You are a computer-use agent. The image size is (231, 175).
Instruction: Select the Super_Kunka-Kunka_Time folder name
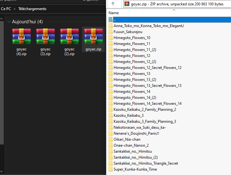[135, 169]
